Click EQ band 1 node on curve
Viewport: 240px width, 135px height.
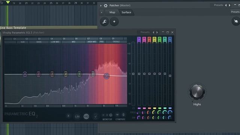tap(25, 74)
